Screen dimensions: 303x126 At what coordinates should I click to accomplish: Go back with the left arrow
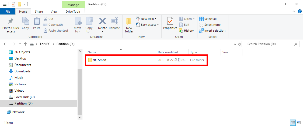pyautogui.click(x=6, y=44)
